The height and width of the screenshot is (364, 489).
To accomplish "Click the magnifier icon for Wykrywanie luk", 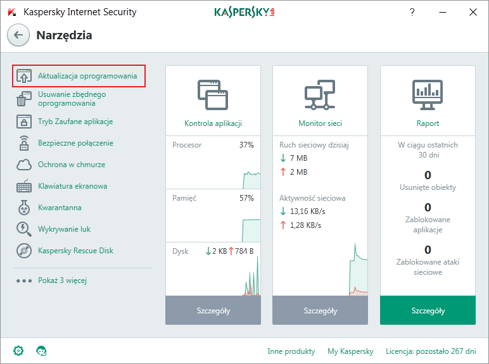I will (24, 229).
